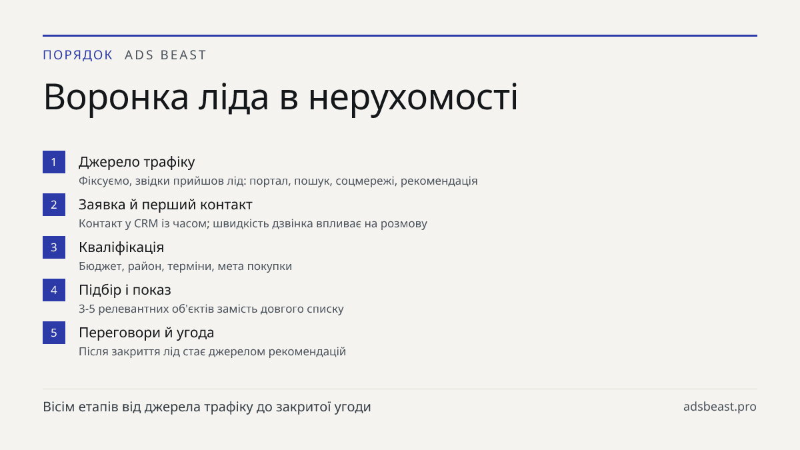This screenshot has height=450, width=800.
Task: Select the 'Кваліфікація' step title
Action: click(x=121, y=247)
